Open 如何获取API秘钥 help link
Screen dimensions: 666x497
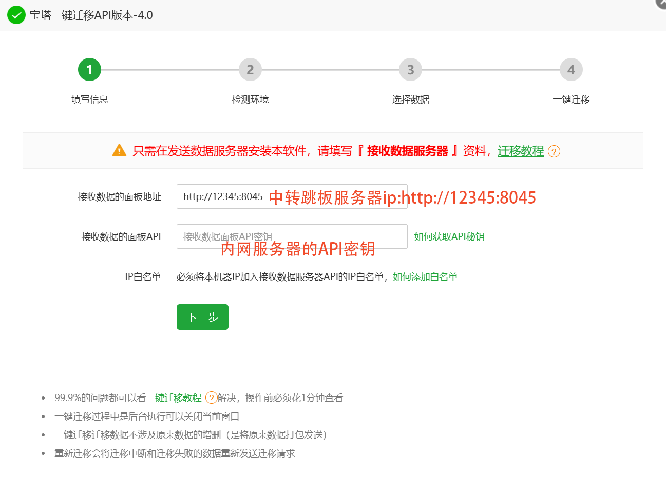point(449,236)
